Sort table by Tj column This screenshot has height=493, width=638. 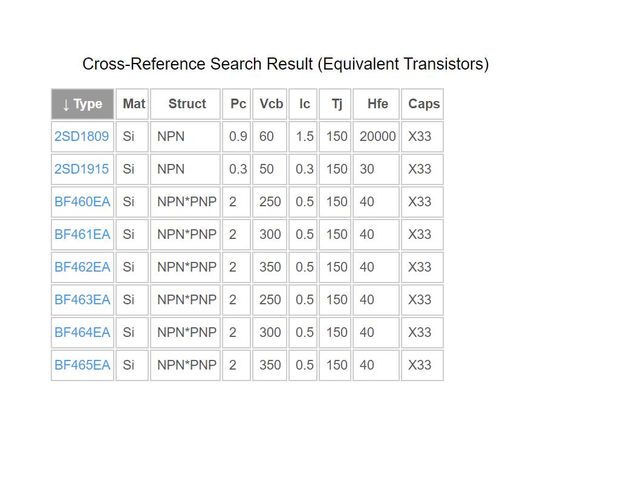coord(335,104)
